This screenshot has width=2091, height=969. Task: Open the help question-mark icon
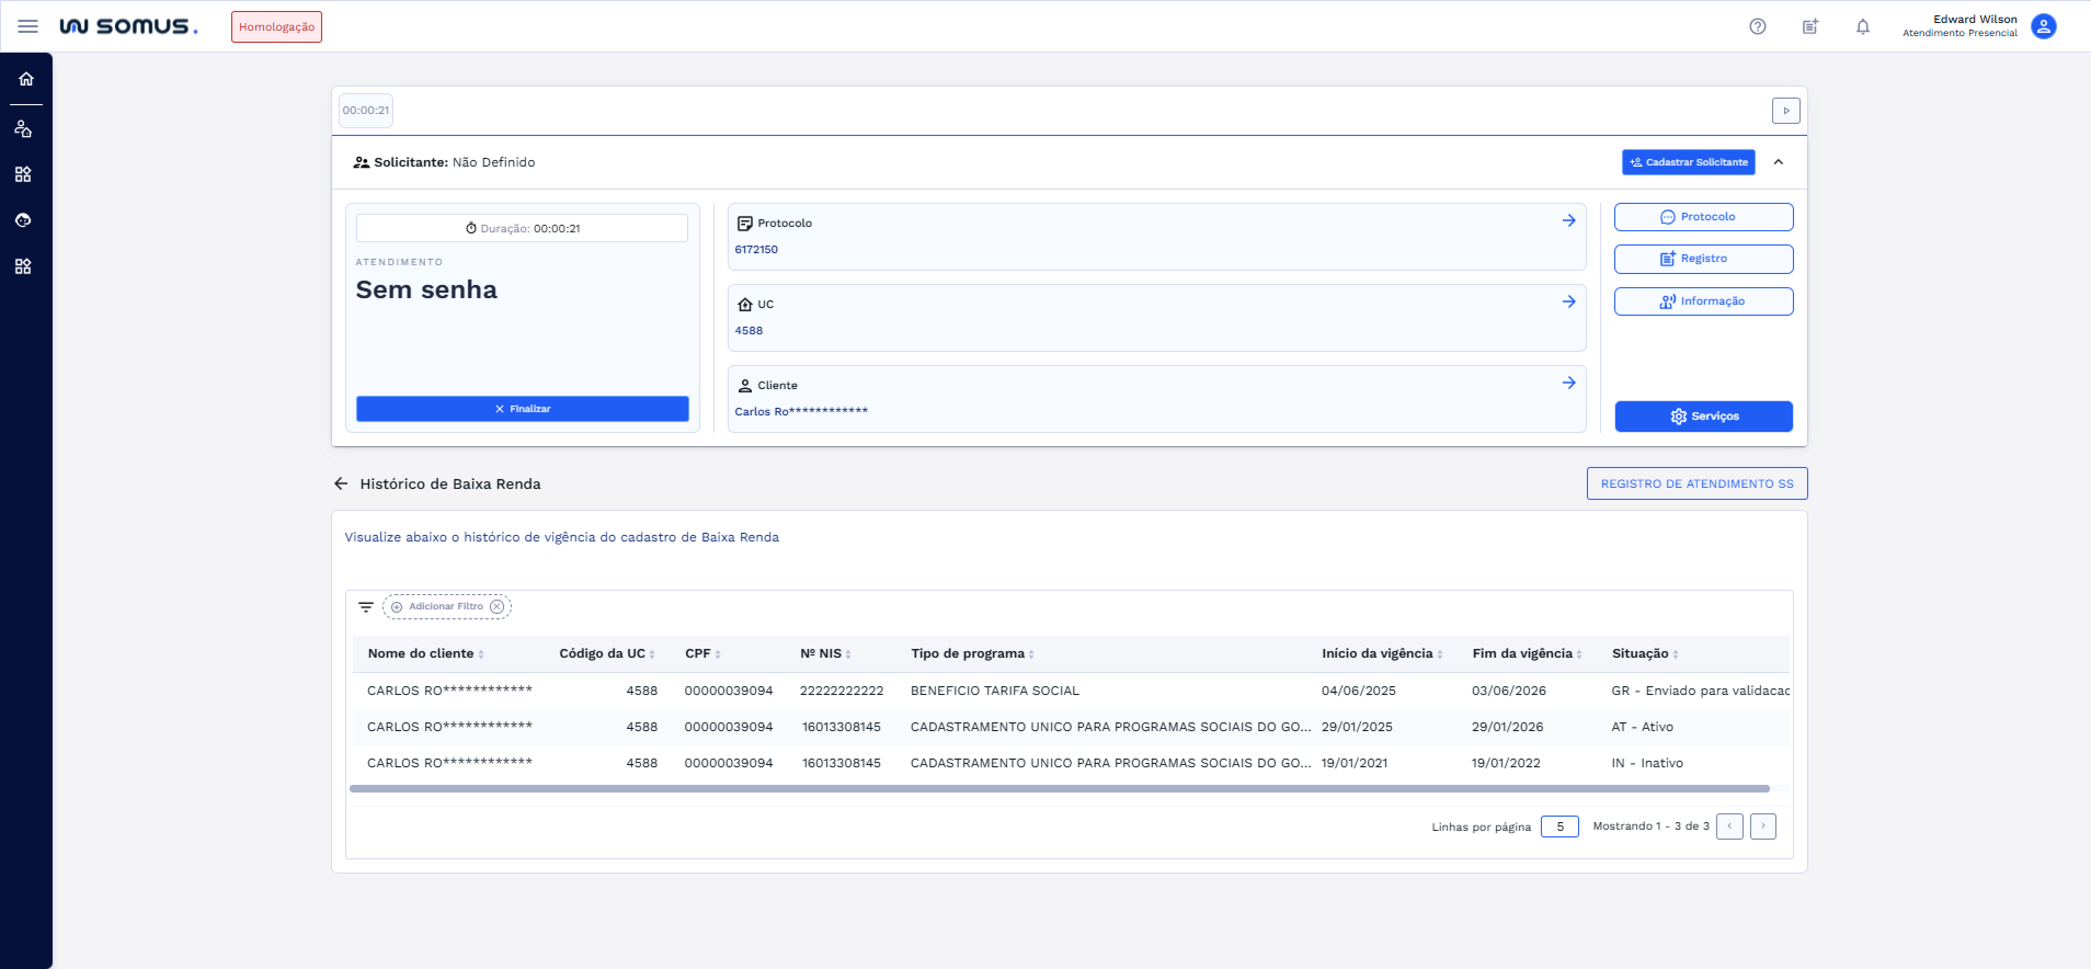[x=1757, y=26]
